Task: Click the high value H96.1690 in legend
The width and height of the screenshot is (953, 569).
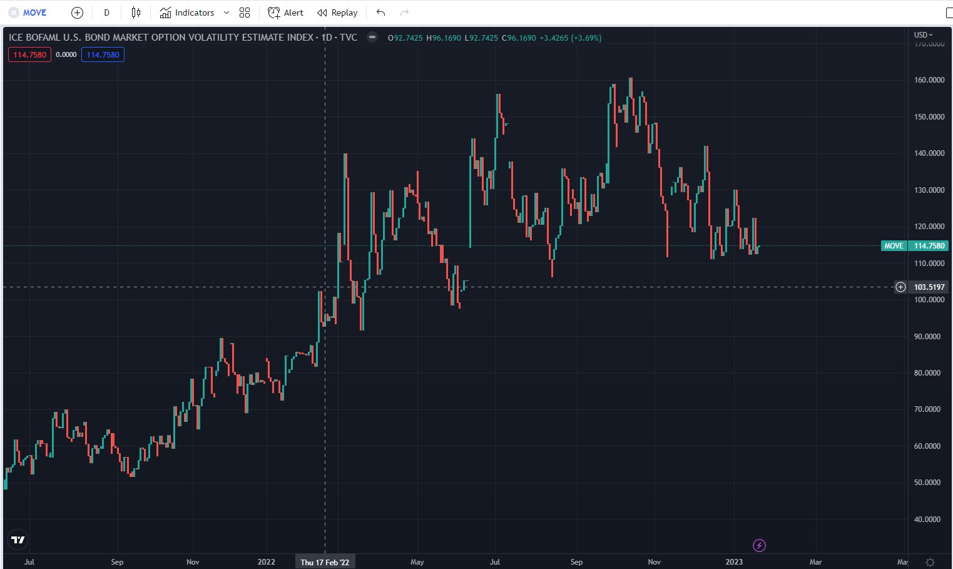Action: coord(444,38)
